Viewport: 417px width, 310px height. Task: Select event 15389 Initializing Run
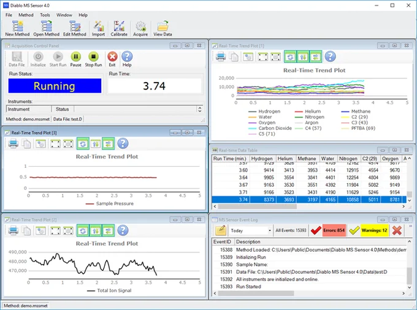pyautogui.click(x=309, y=257)
